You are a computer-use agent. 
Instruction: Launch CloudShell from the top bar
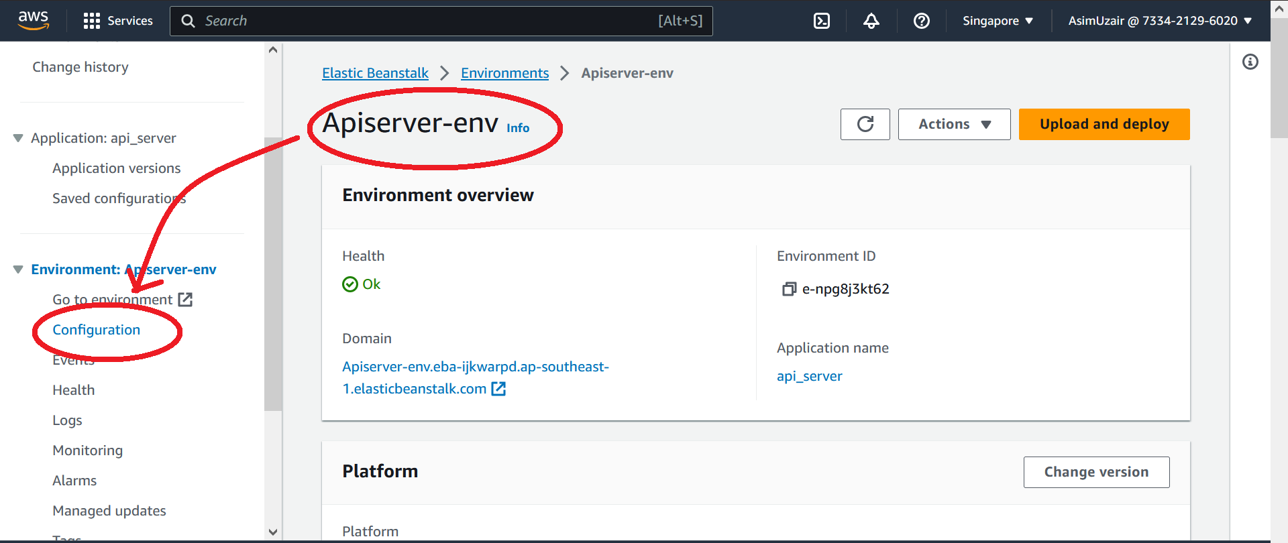(822, 21)
